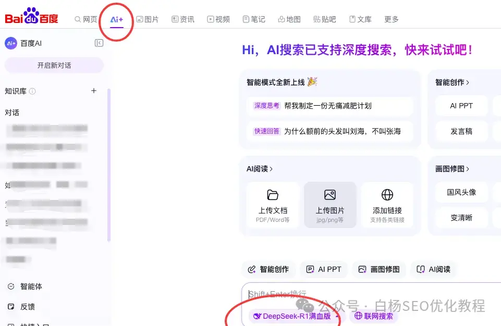
Task: Open the 图片 tab
Action: 148,19
